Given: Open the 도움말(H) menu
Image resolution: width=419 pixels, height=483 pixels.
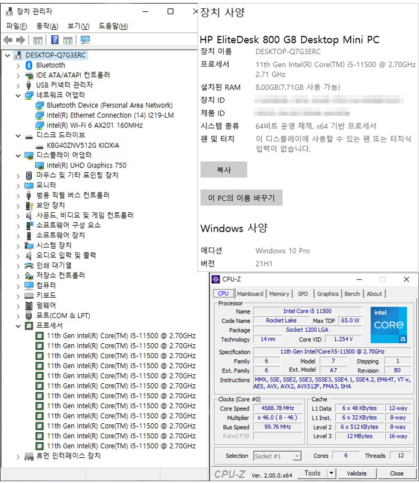Looking at the screenshot, I should 113,26.
